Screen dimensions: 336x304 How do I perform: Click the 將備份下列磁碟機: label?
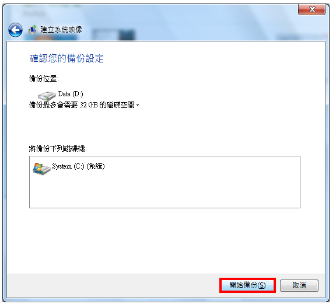tap(58, 149)
